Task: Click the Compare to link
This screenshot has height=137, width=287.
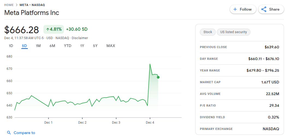Action: click(x=24, y=133)
